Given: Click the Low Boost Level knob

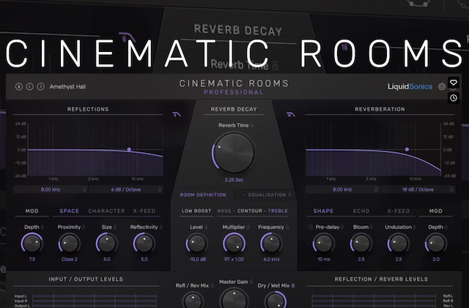Looking at the screenshot, I should pos(196,243).
